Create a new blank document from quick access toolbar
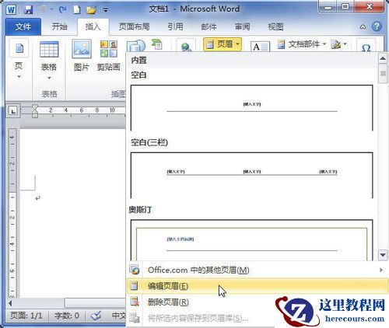This screenshot has height=328, width=389. point(76,10)
